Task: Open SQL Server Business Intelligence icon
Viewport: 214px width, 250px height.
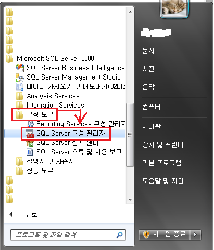Action: tap(20, 68)
